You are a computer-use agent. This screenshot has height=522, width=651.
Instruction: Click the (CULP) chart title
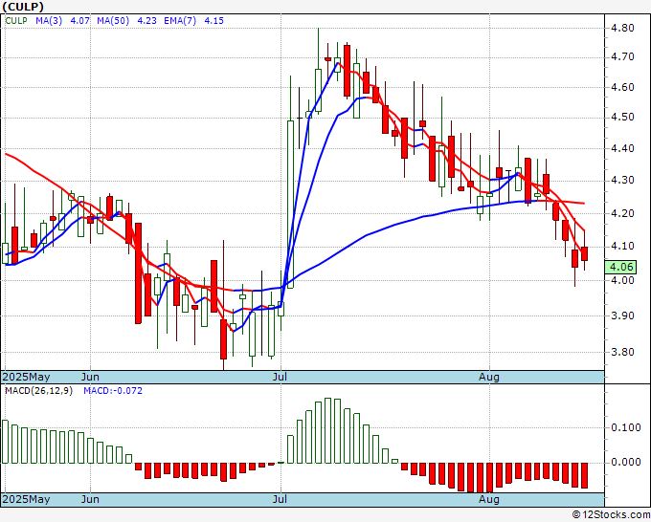[23, 7]
